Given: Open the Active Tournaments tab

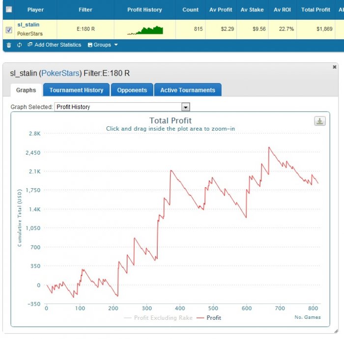Looking at the screenshot, I should pyautogui.click(x=188, y=90).
